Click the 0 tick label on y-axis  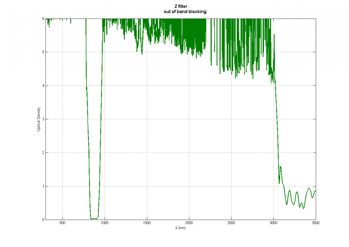[43, 220]
